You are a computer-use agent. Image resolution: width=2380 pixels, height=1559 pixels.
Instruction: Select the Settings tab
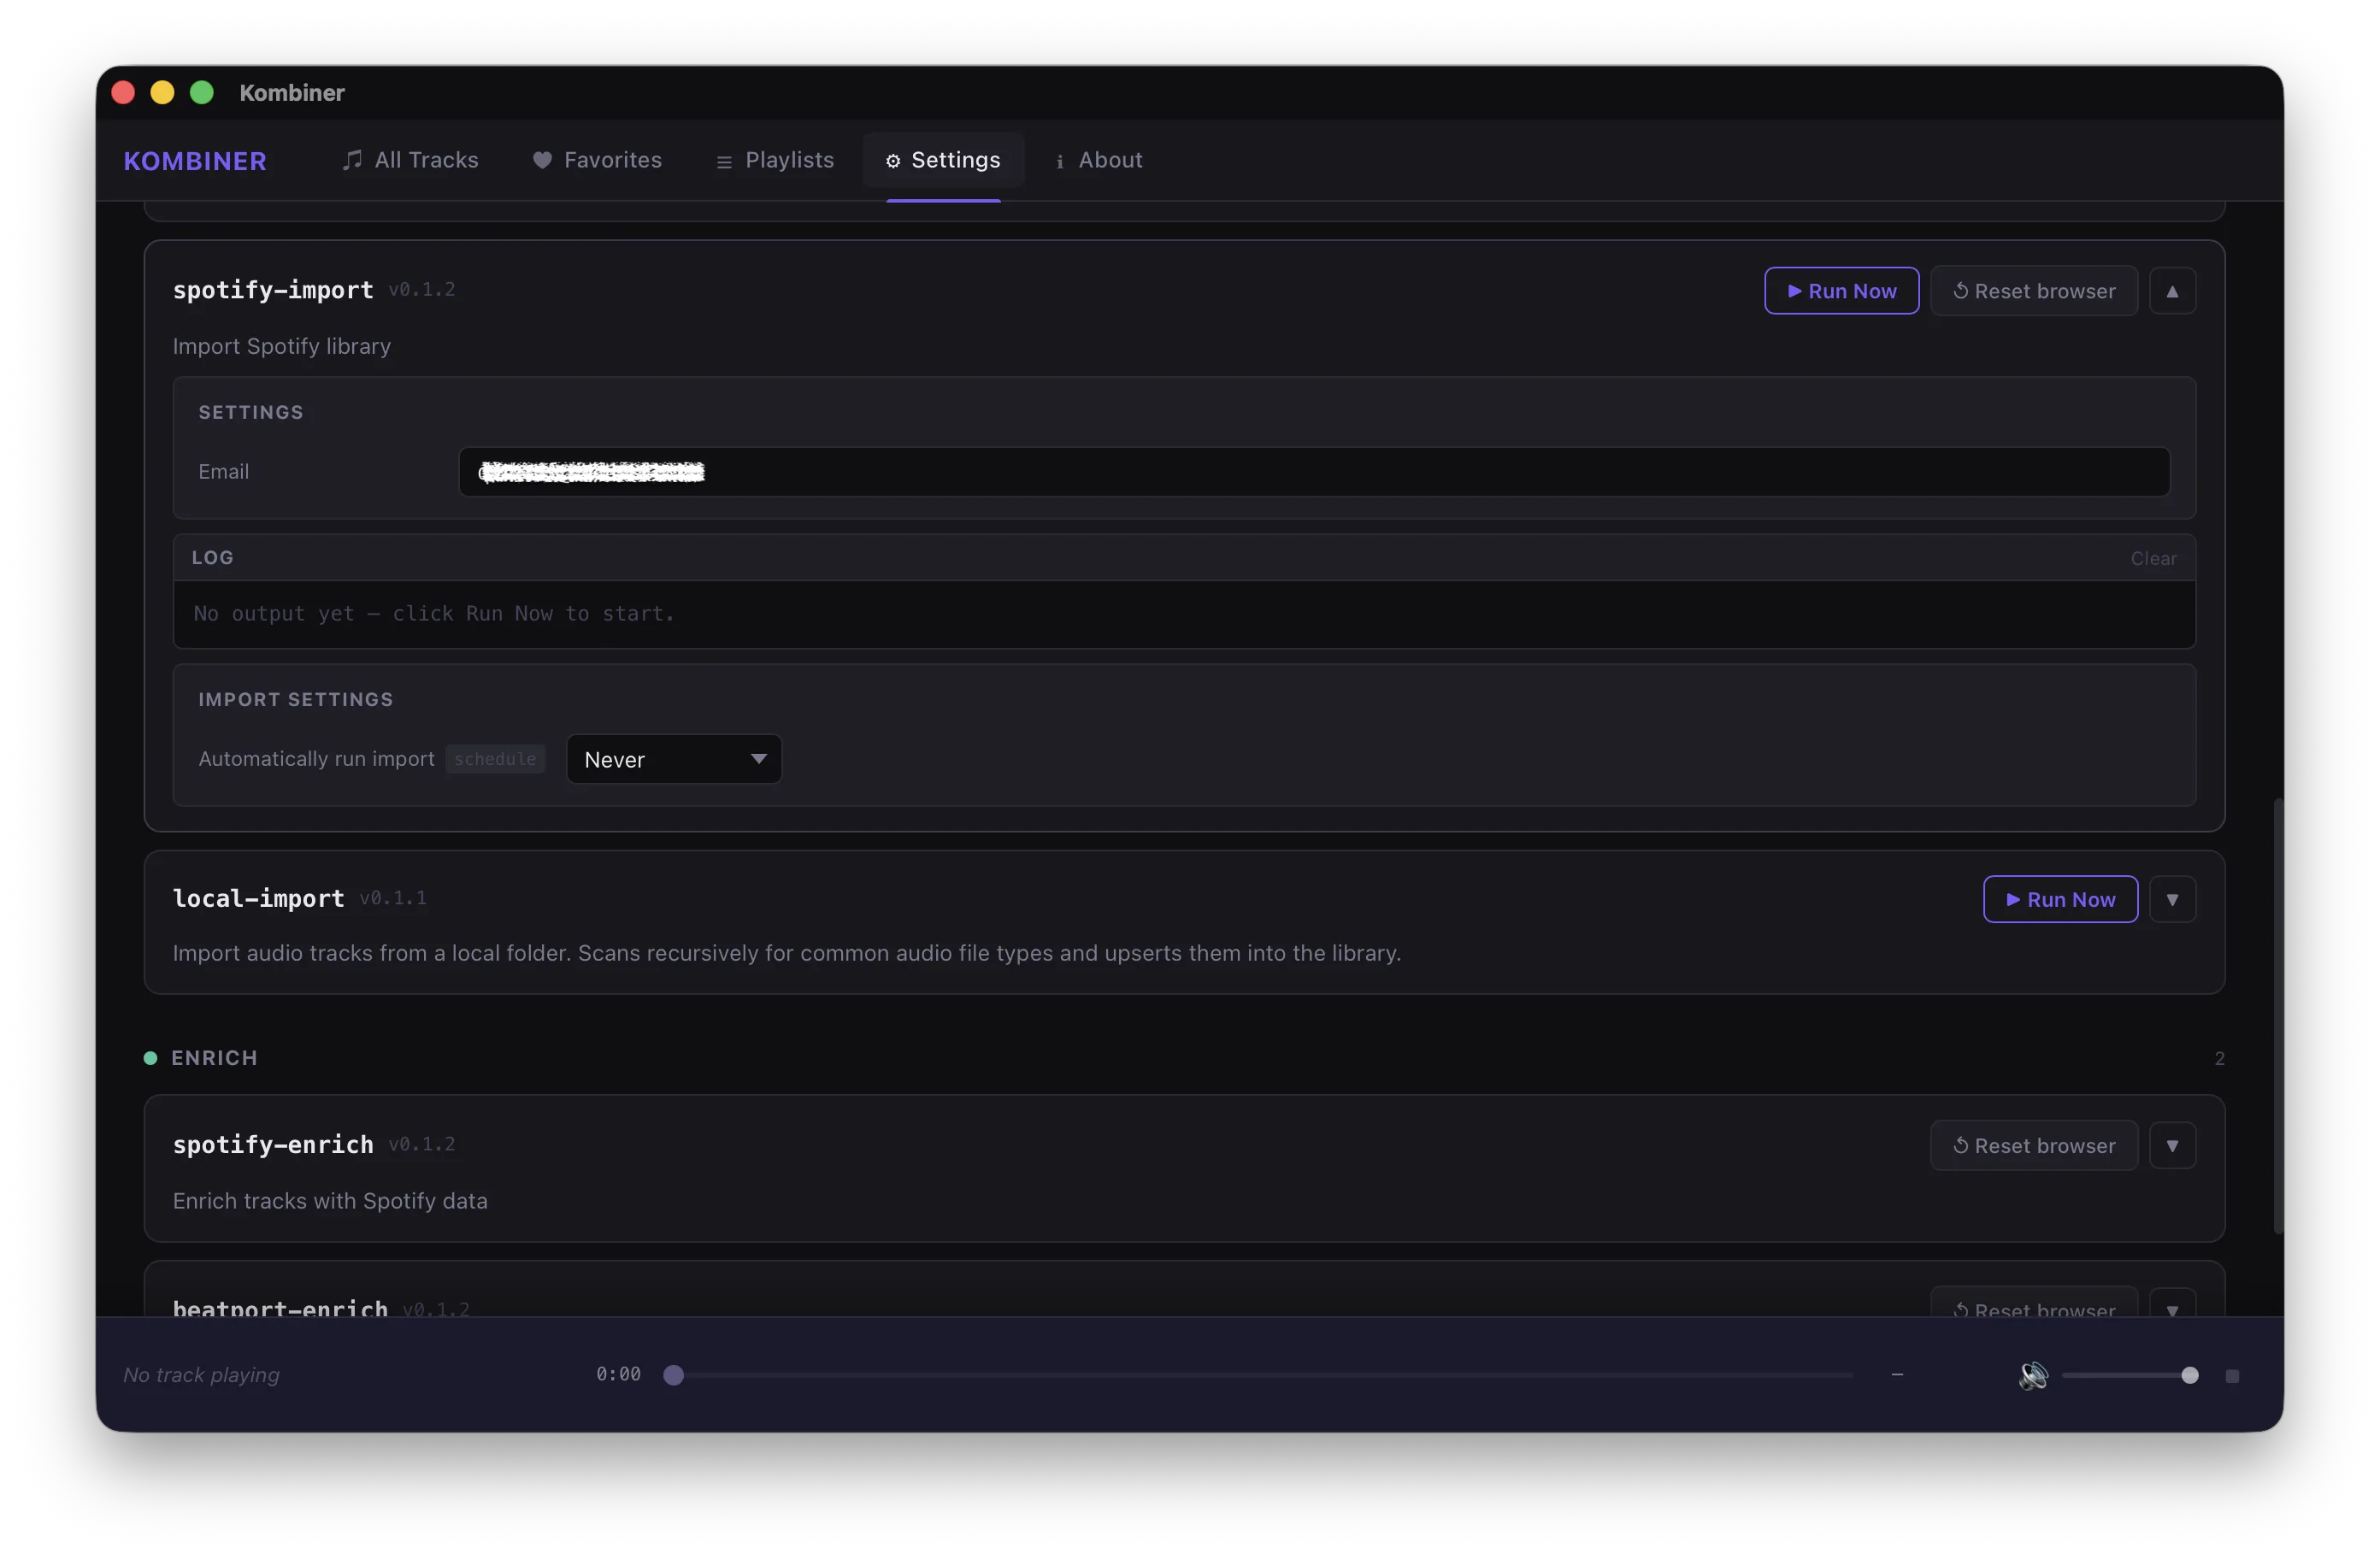pos(943,160)
